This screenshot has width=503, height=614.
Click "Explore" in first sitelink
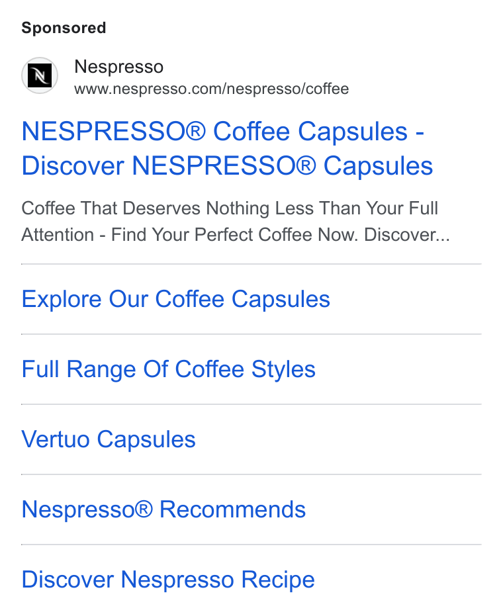(62, 299)
